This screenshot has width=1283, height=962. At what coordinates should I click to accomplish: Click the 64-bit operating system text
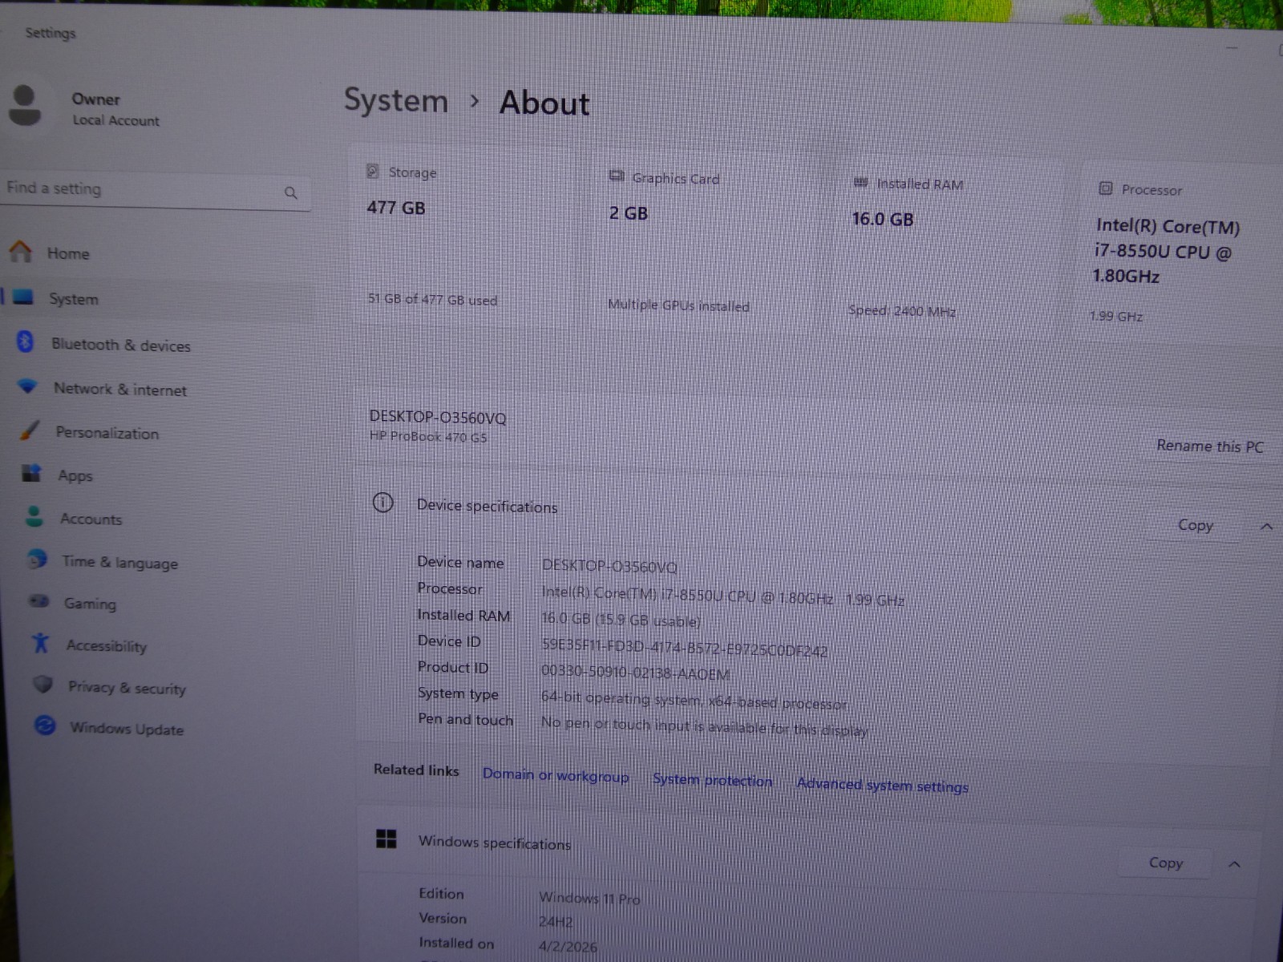click(x=694, y=700)
